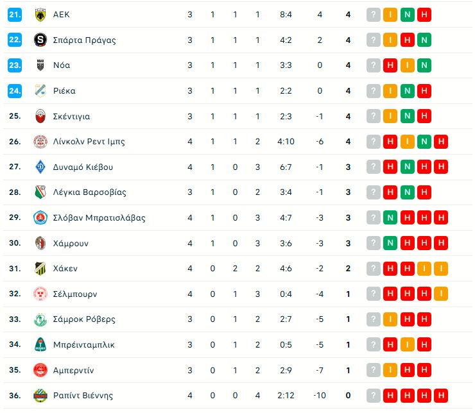The height and width of the screenshot is (413, 475).
Task: Click the blue rank 24 position badge
Action: (15, 91)
